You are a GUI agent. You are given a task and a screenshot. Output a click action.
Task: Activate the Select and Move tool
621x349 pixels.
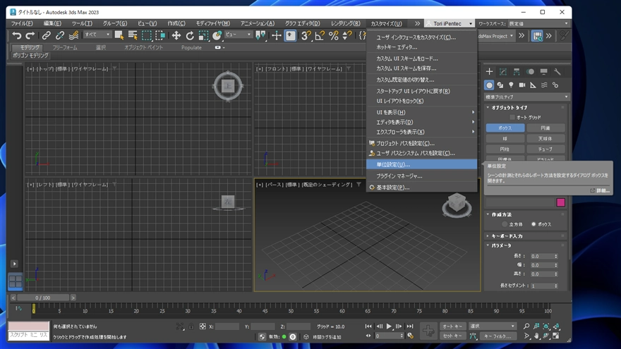click(x=176, y=36)
